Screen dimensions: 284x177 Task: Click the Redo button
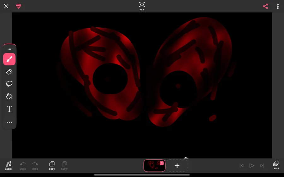pyautogui.click(x=35, y=166)
